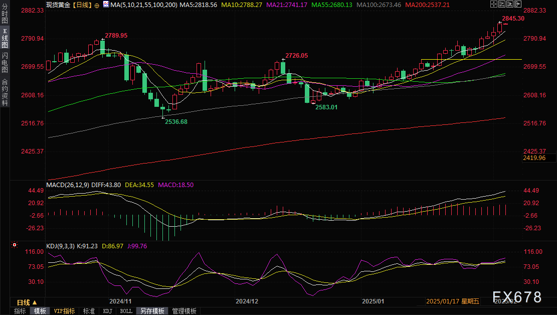Open 管理模板 template manager
This screenshot has height=315, width=557.
click(184, 311)
